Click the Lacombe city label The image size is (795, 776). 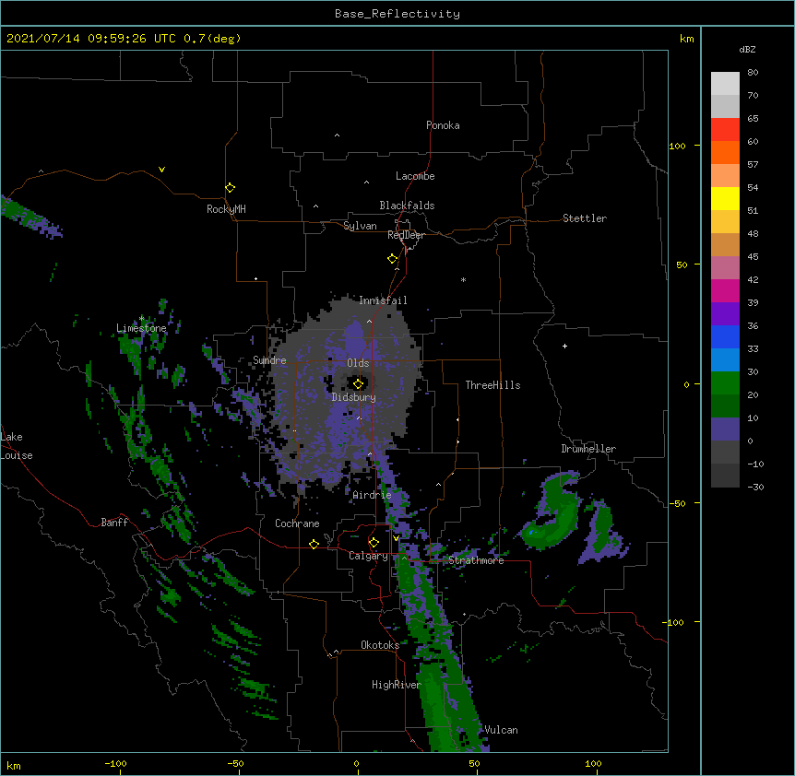pyautogui.click(x=415, y=176)
